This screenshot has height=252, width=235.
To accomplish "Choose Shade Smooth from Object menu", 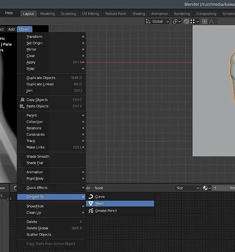I will (38, 156).
